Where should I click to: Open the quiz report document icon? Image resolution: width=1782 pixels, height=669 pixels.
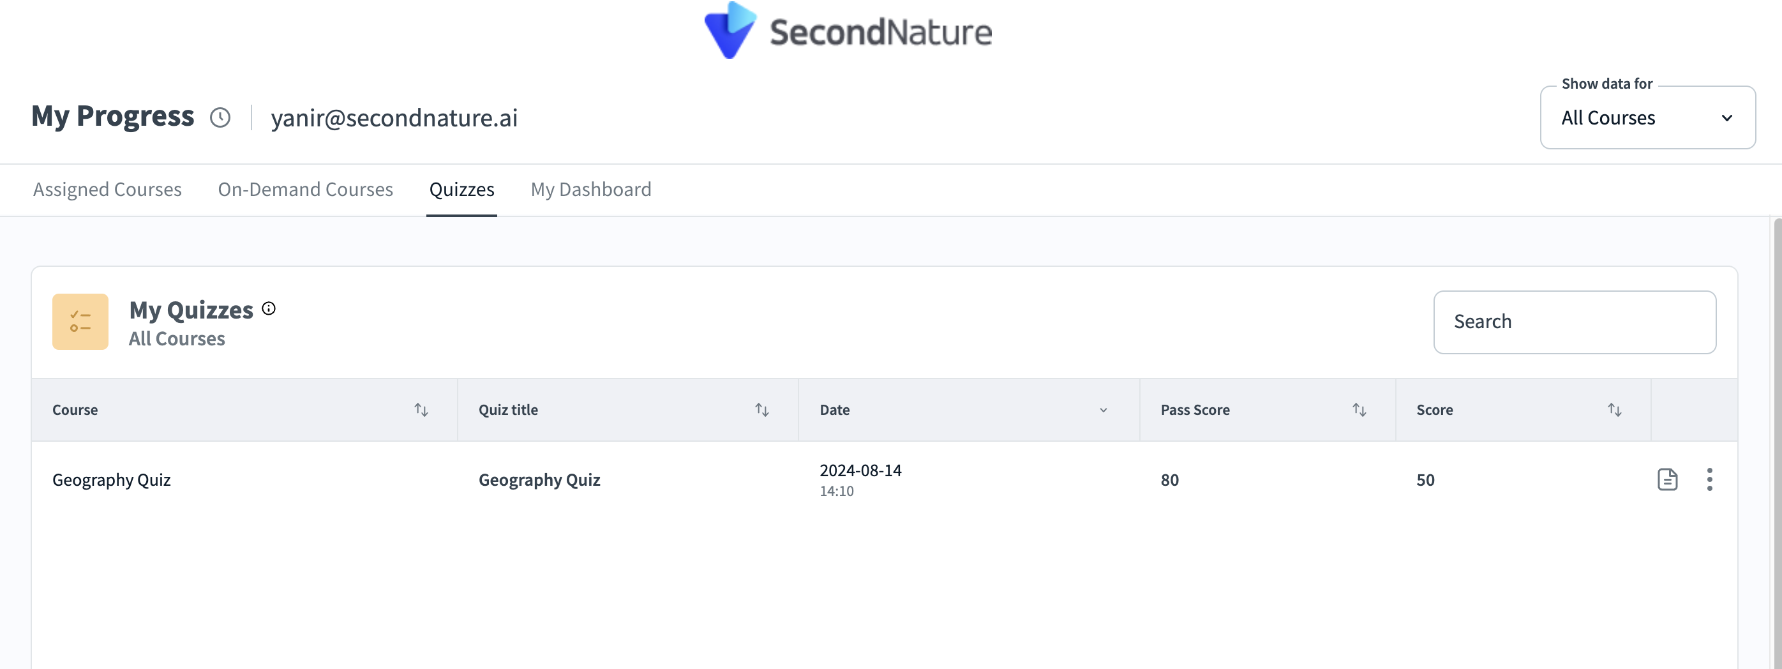tap(1667, 479)
